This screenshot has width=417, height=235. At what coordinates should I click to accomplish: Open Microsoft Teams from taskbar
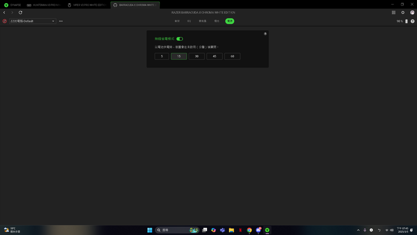tap(222, 230)
